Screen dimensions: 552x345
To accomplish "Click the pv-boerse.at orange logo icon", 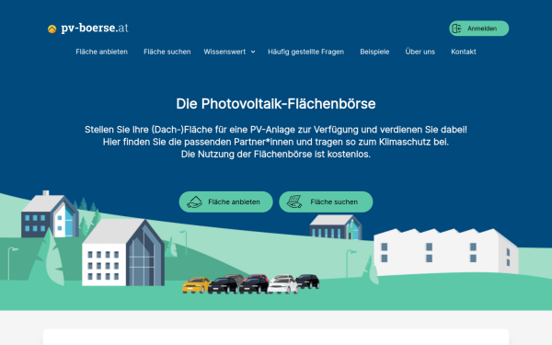I will click(x=52, y=29).
